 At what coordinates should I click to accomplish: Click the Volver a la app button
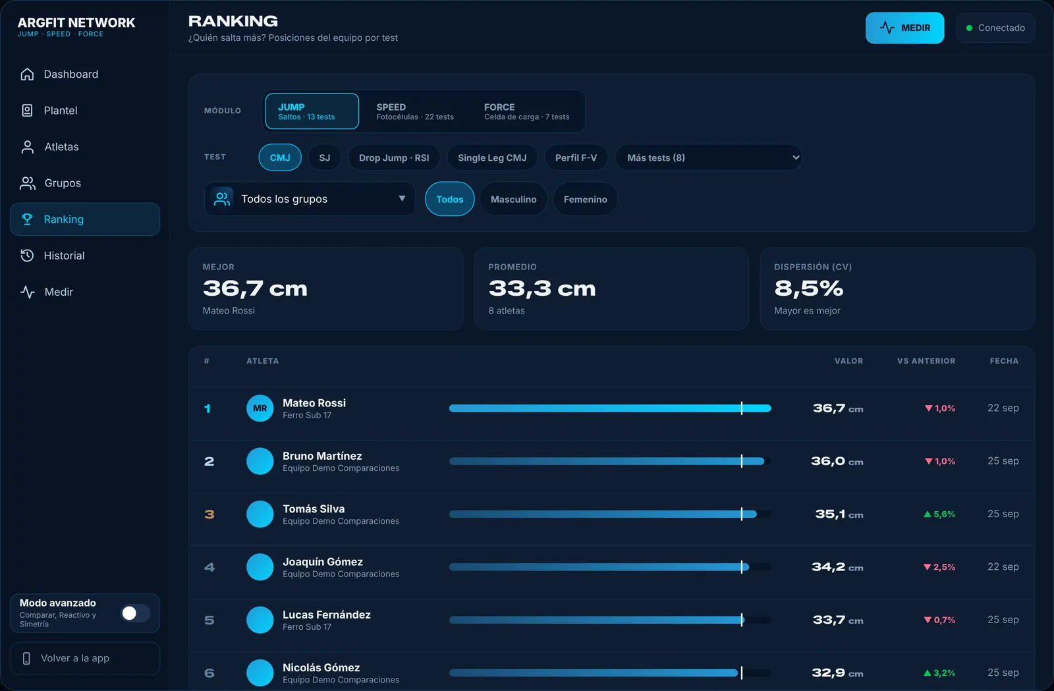click(x=85, y=659)
